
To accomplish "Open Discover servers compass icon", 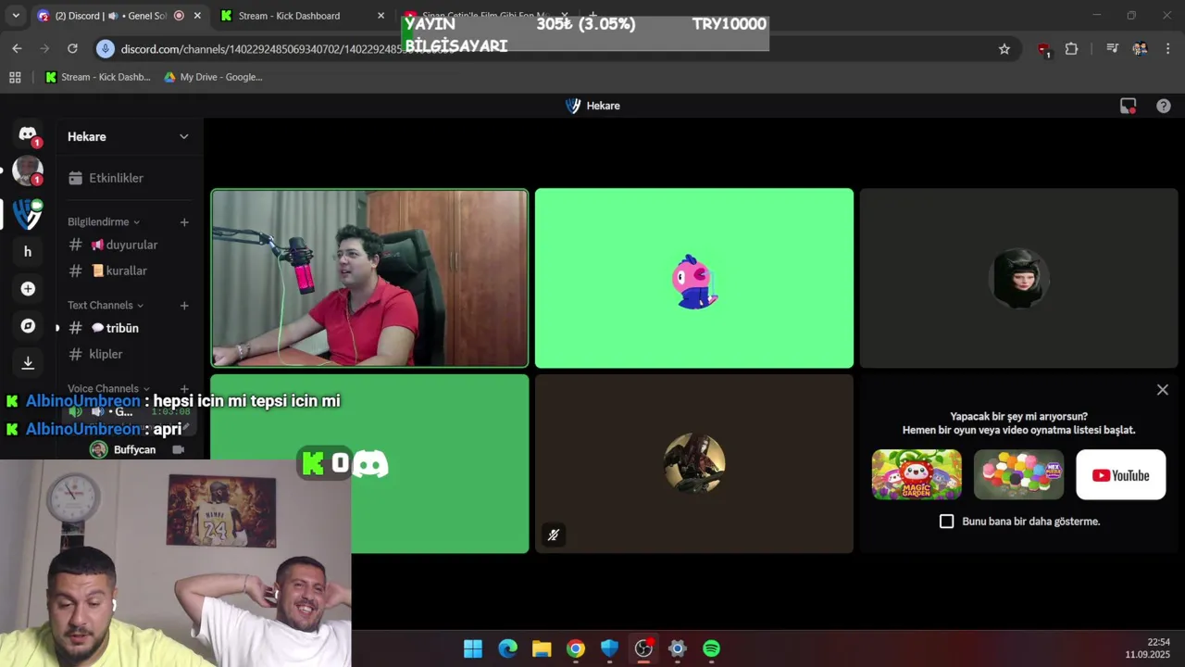I will (28, 326).
